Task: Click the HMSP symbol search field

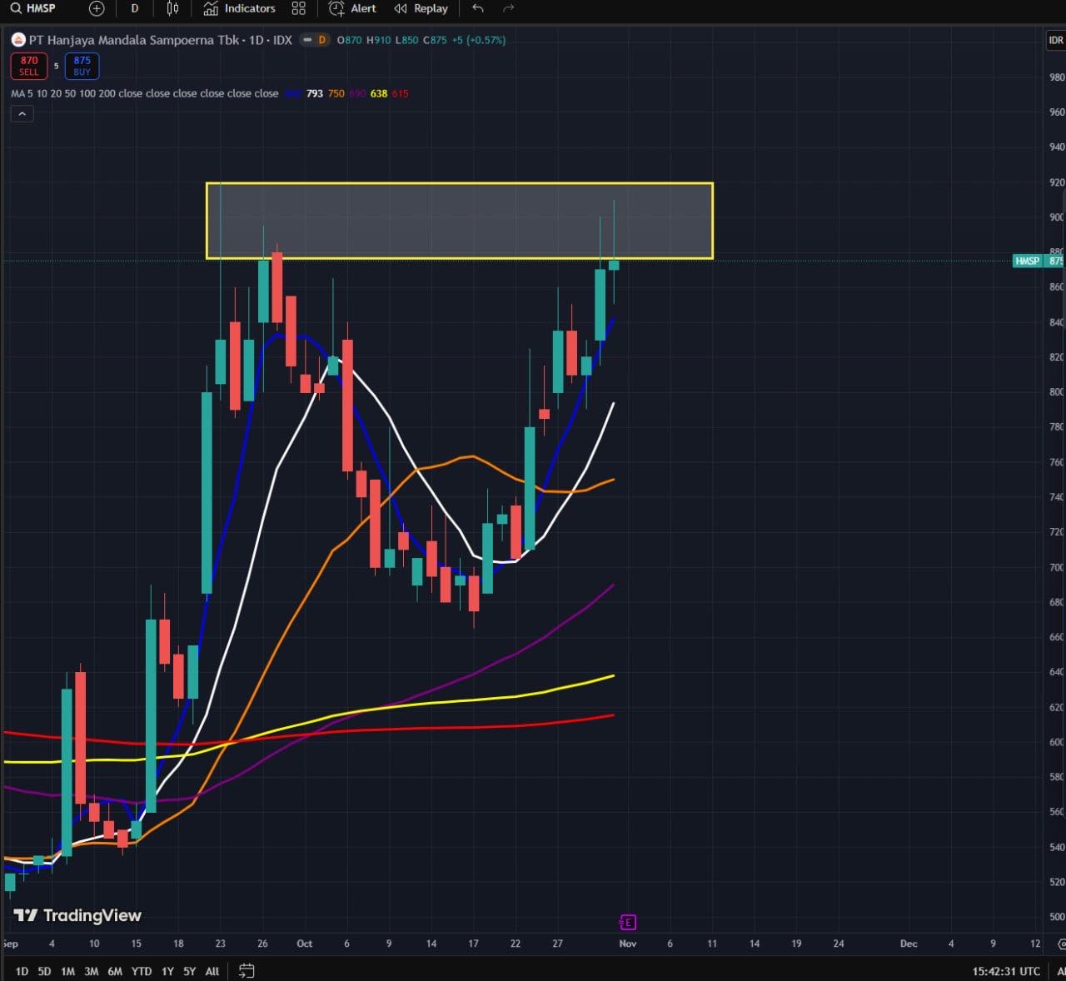Action: (34, 9)
